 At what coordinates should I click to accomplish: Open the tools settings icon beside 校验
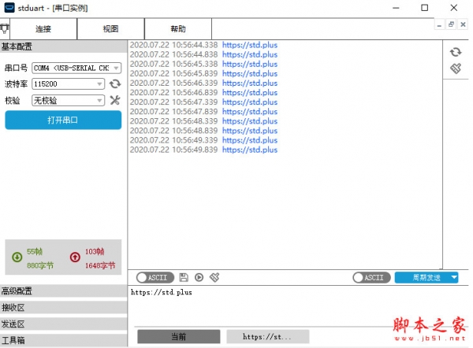(x=115, y=100)
